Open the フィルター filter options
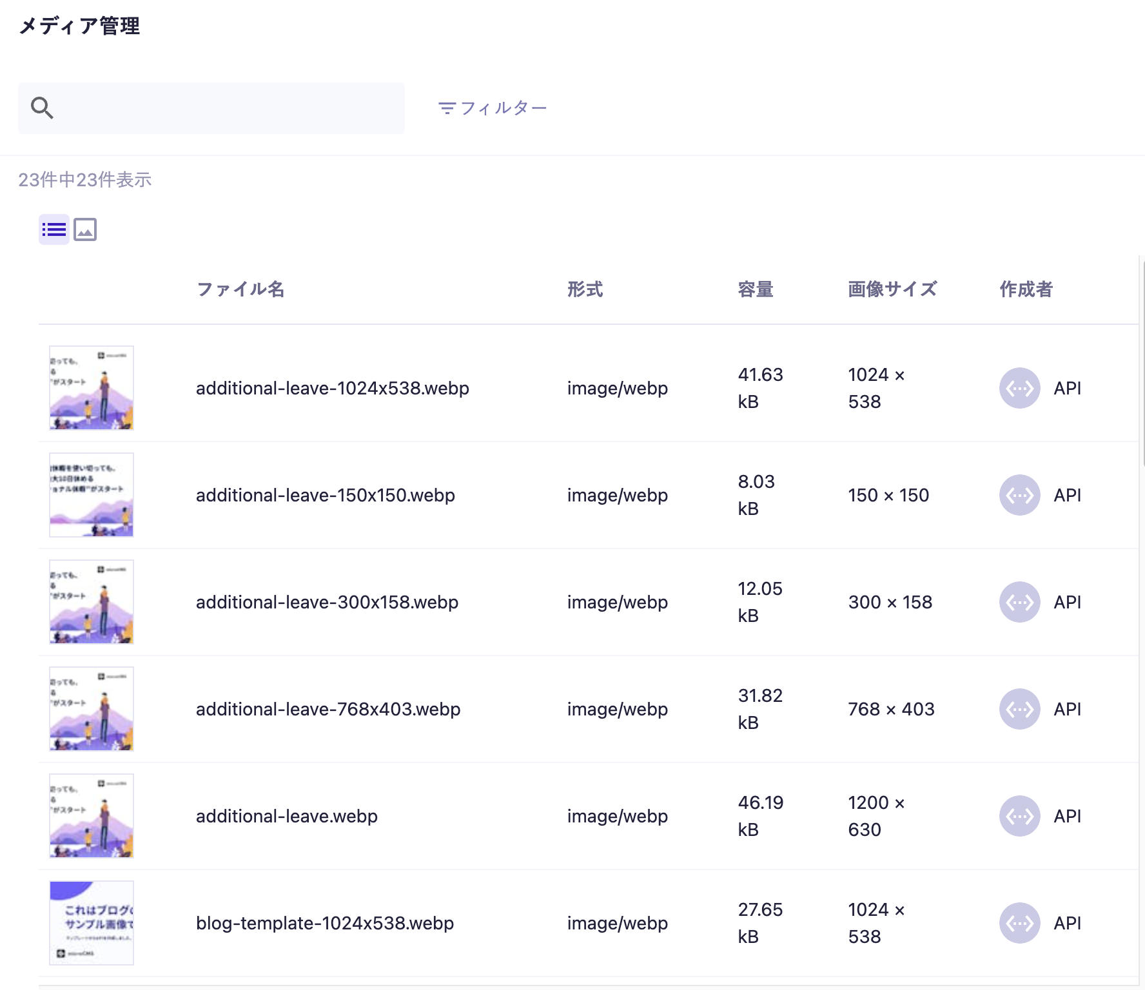This screenshot has width=1145, height=990. pyautogui.click(x=493, y=108)
